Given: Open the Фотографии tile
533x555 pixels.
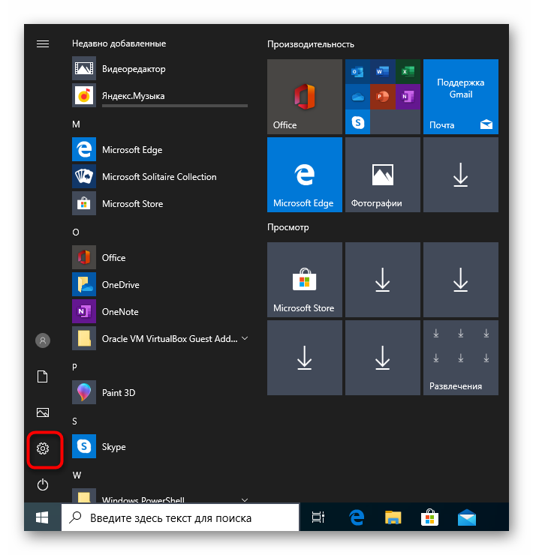Looking at the screenshot, I should pos(383,175).
